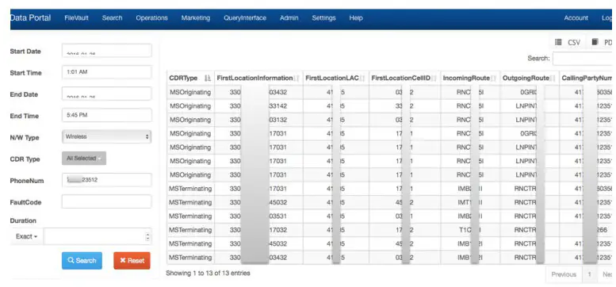Click the first 0GRI outgoing route cell
The image size is (616, 287).
click(529, 92)
